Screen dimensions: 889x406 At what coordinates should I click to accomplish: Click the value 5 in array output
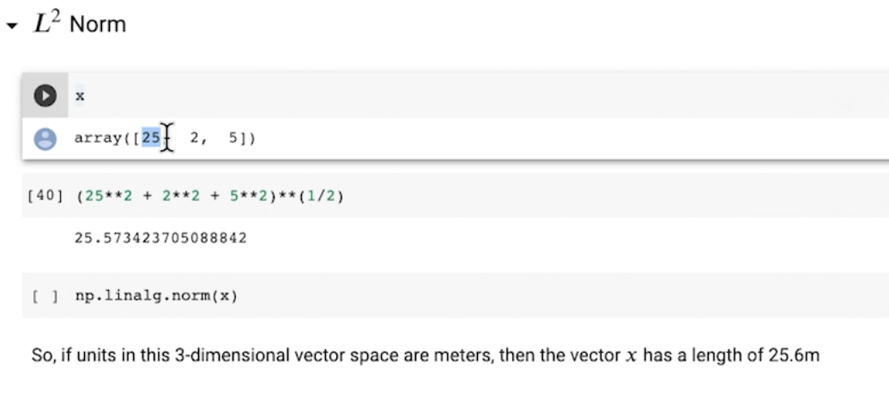(x=233, y=138)
